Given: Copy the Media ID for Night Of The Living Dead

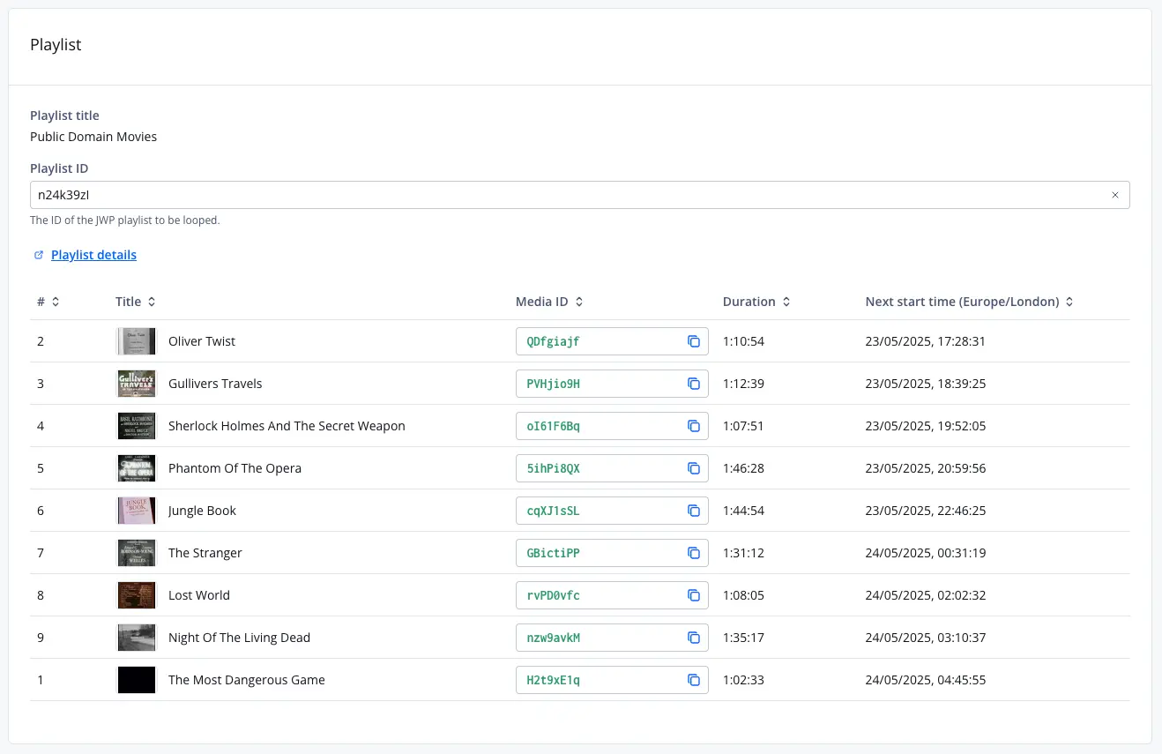Looking at the screenshot, I should (x=694, y=638).
